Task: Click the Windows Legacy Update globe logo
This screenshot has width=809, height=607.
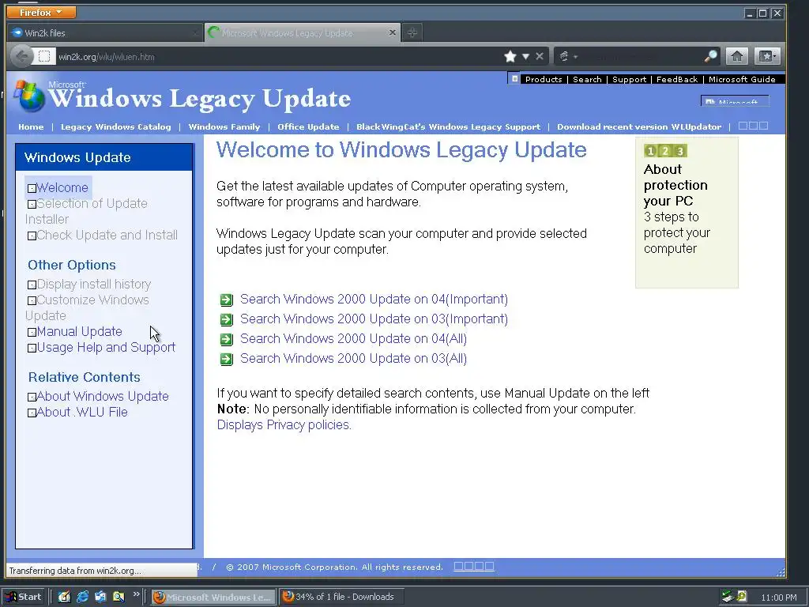Action: coord(29,96)
